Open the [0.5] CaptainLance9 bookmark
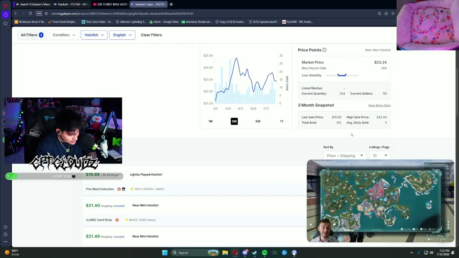Screen dimensions: 459x258 (x=264, y=22)
